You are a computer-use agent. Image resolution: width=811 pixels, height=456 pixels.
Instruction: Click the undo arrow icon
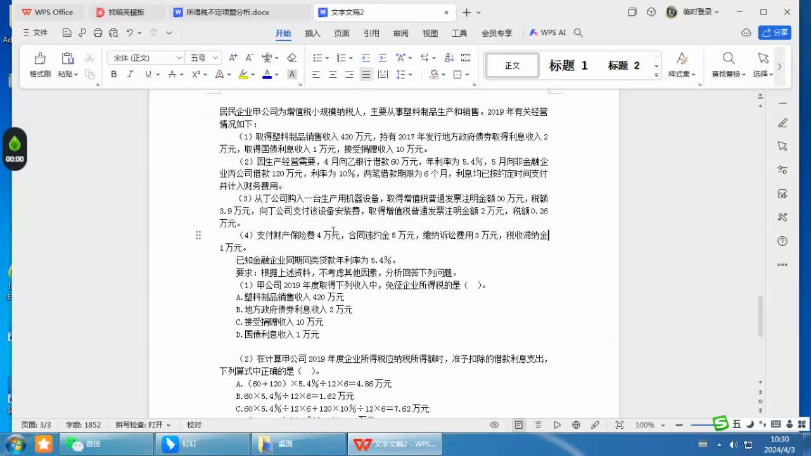[129, 33]
